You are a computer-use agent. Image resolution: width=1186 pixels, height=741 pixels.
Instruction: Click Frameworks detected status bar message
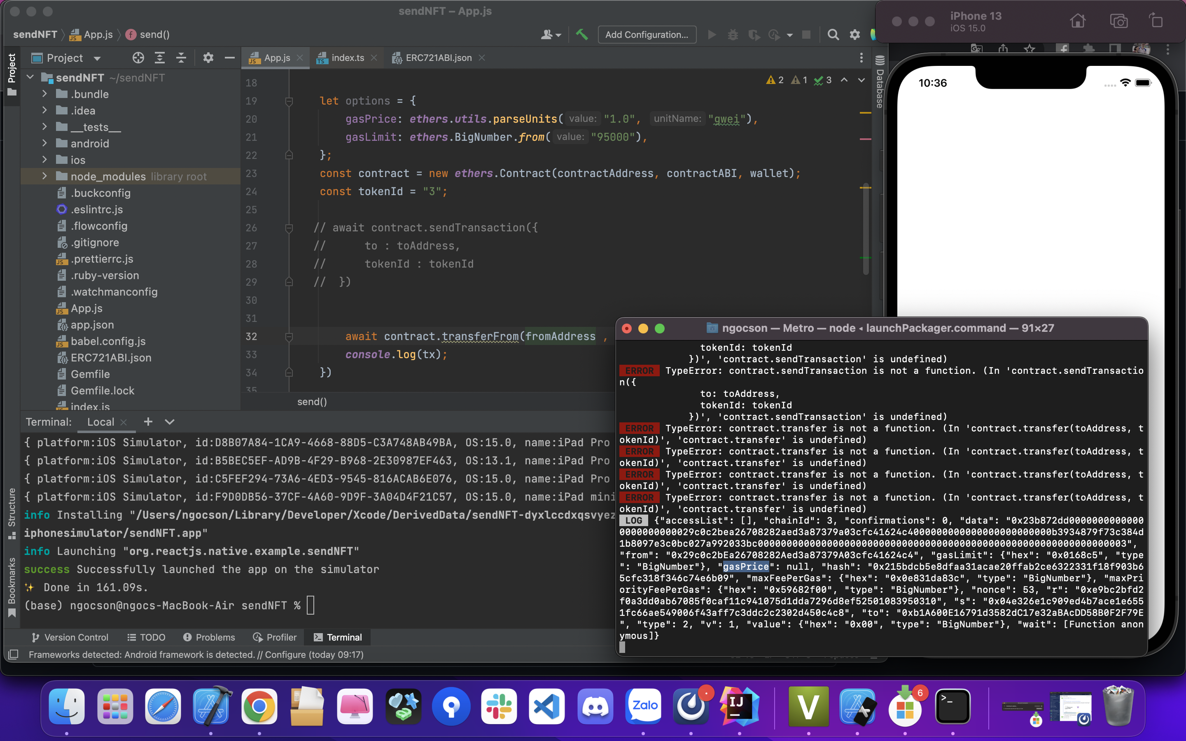pos(196,654)
